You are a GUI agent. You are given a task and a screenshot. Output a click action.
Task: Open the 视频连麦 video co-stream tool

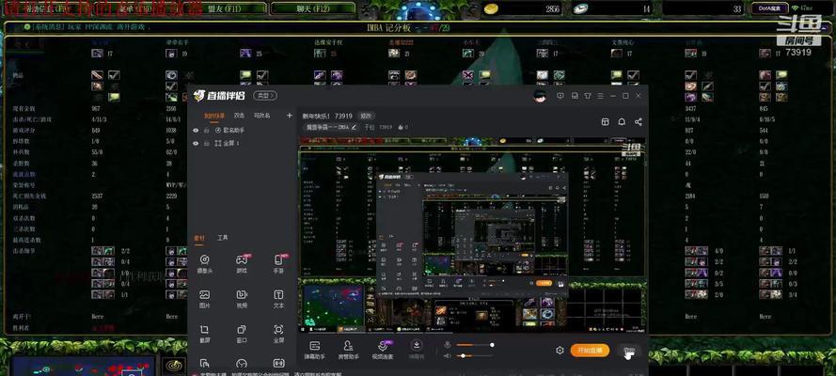coord(383,350)
